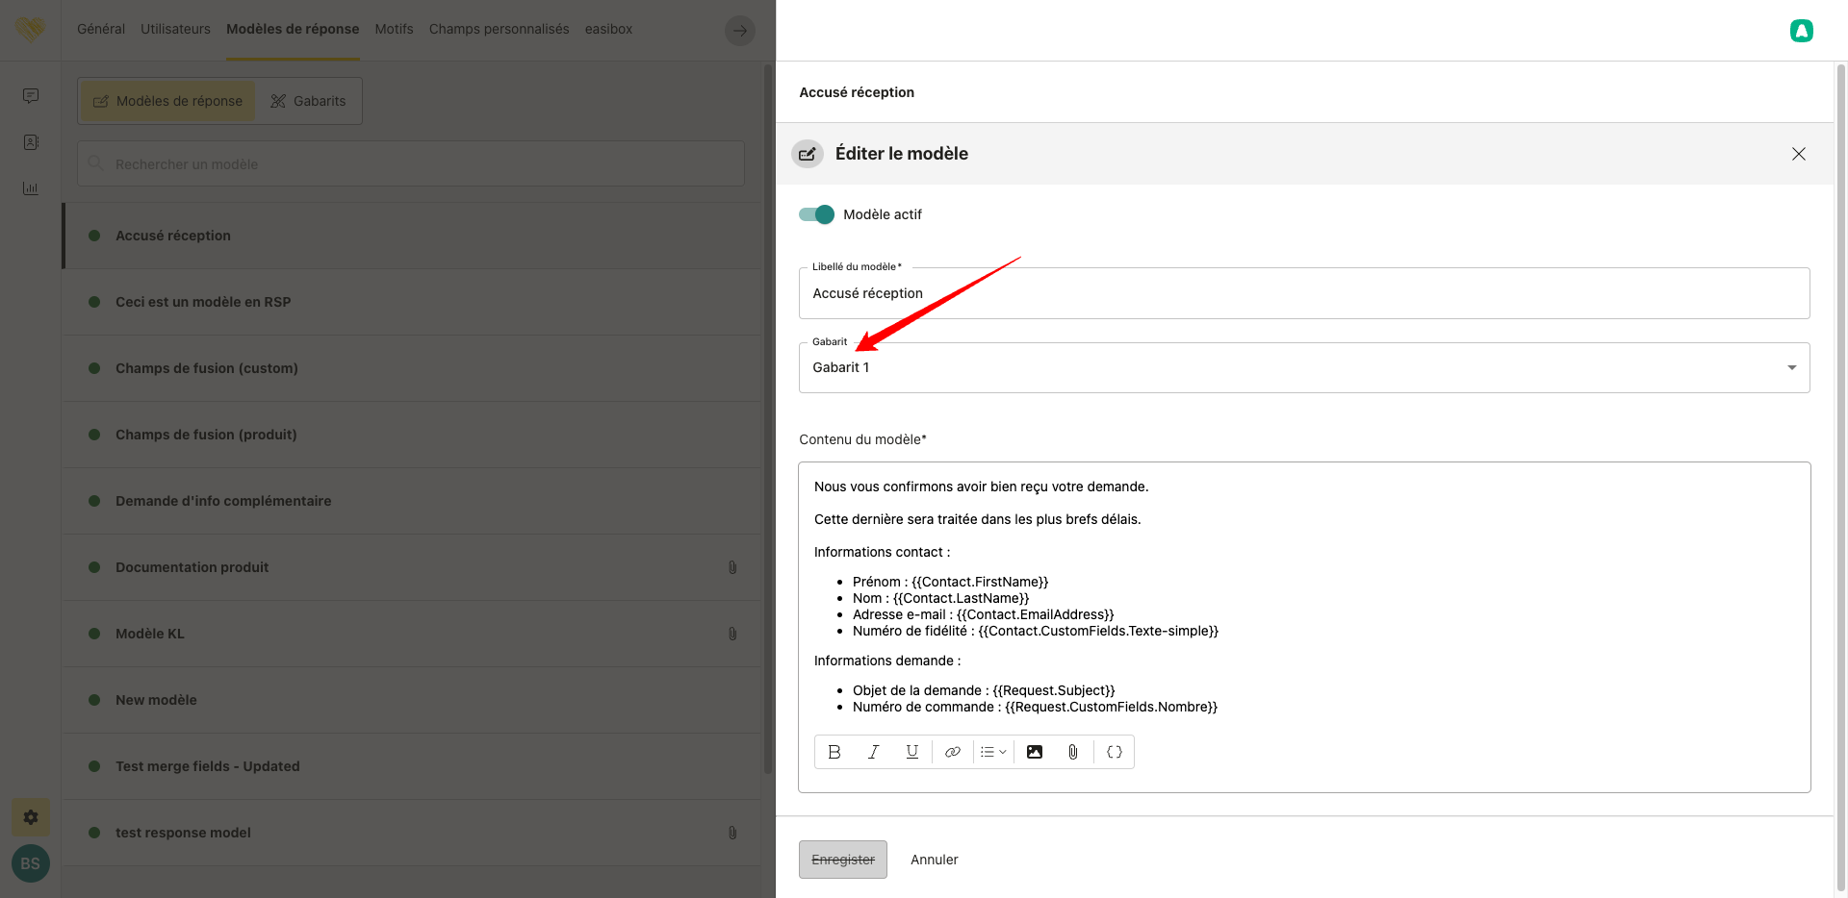Toggle bold formatting in editor toolbar

(834, 752)
